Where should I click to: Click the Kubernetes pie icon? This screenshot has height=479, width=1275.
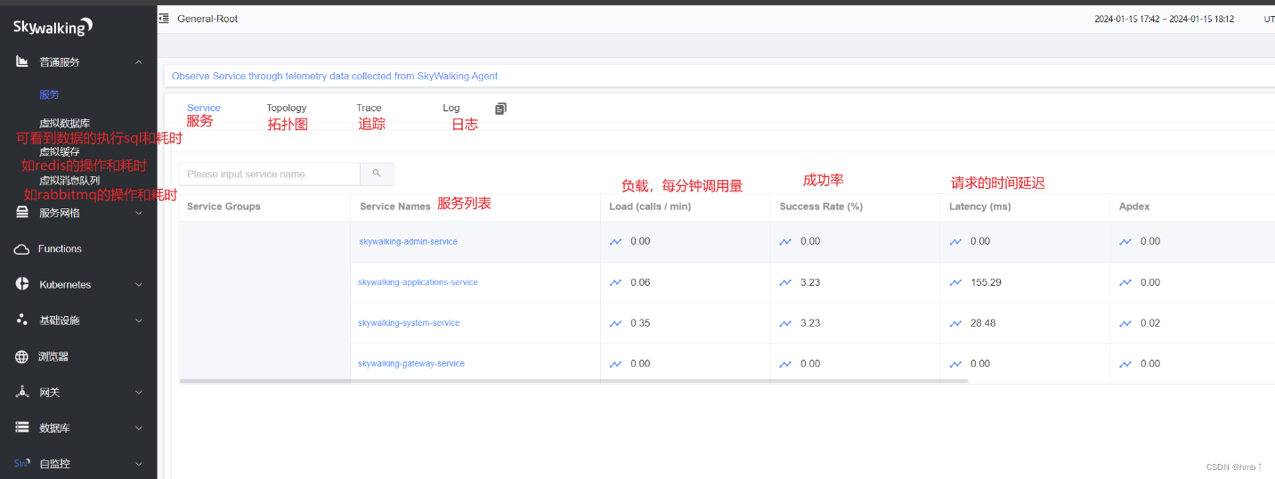[x=22, y=284]
